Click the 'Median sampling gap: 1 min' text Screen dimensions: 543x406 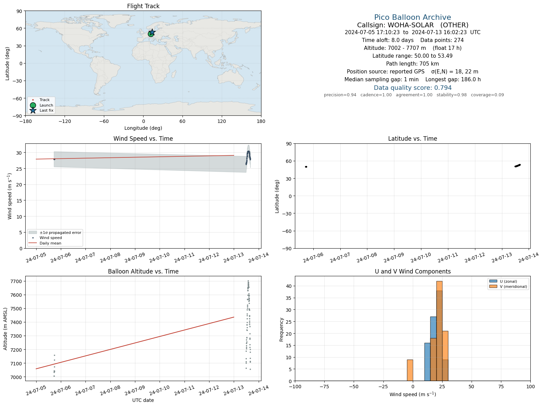(381, 80)
